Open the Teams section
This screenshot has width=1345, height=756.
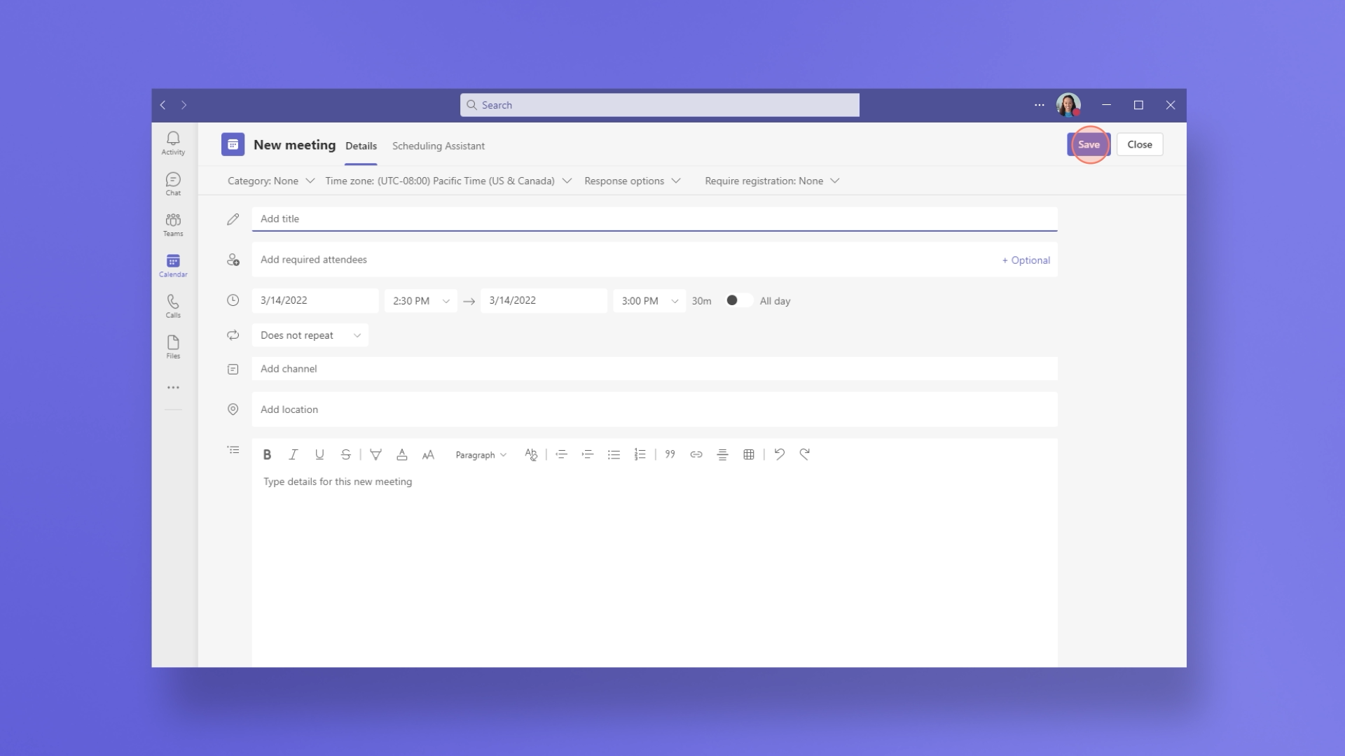coord(173,225)
